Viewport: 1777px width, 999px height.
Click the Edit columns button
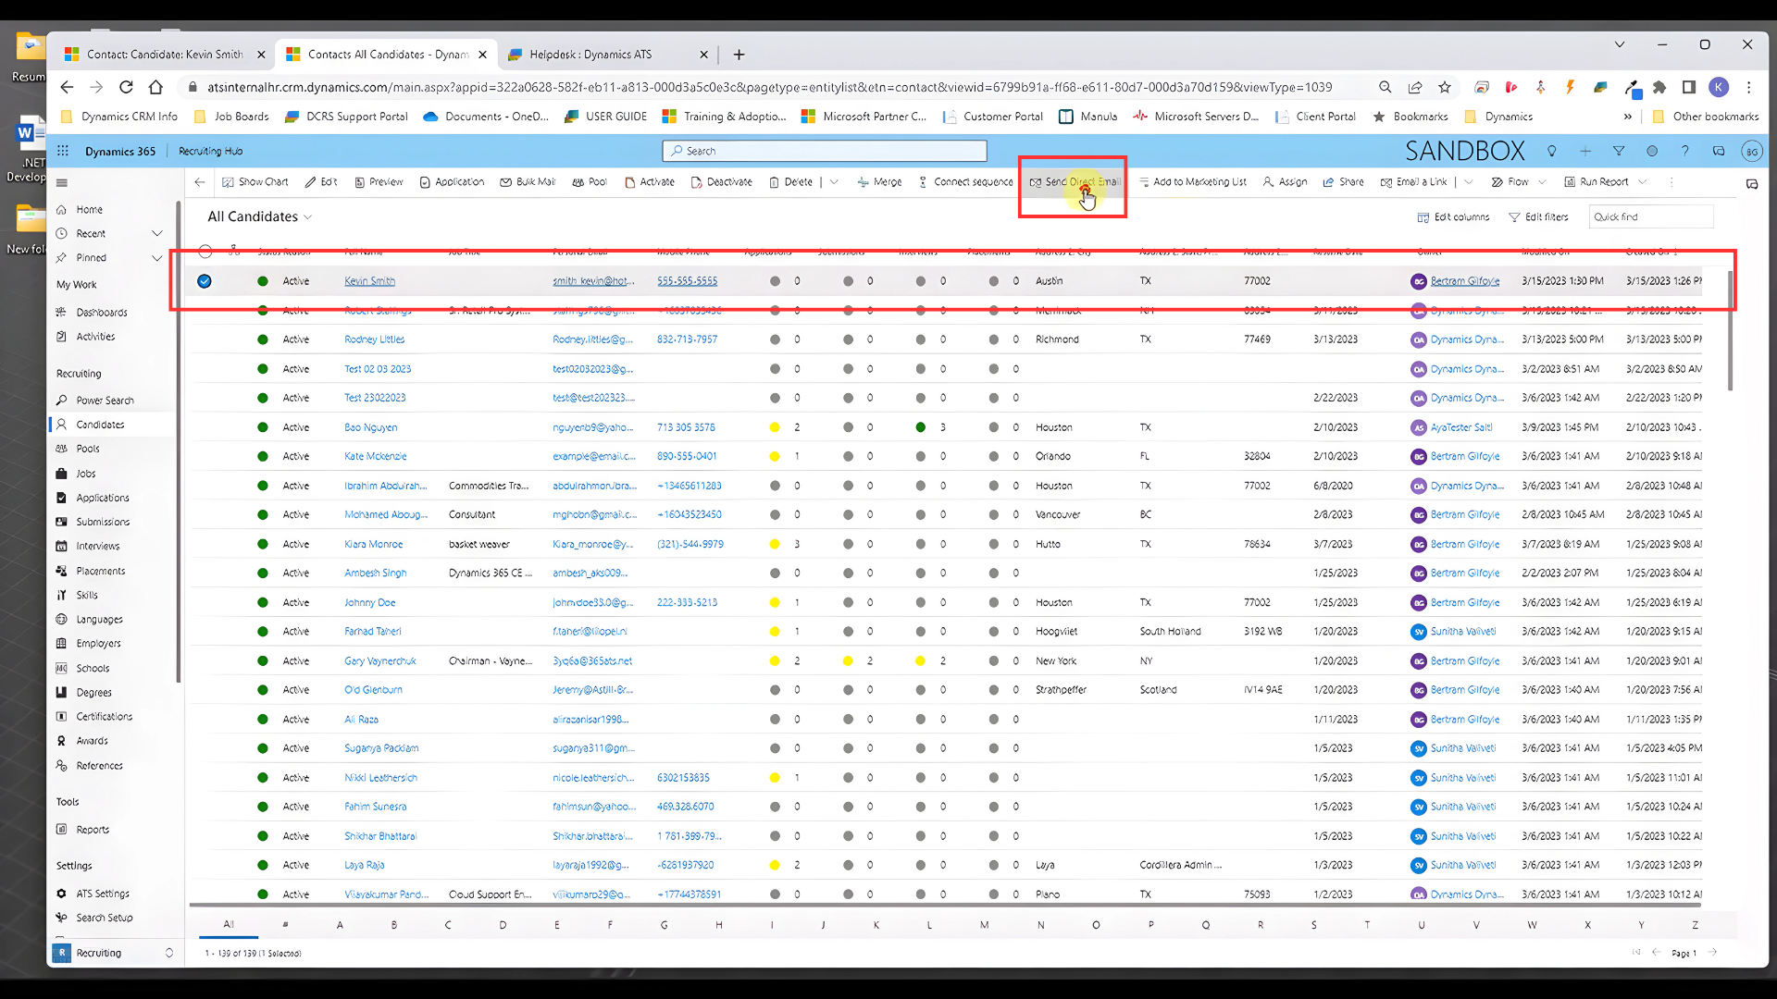[x=1453, y=217]
